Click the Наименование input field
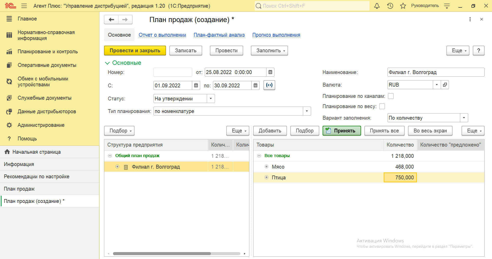The height and width of the screenshot is (259, 492). [x=436, y=72]
